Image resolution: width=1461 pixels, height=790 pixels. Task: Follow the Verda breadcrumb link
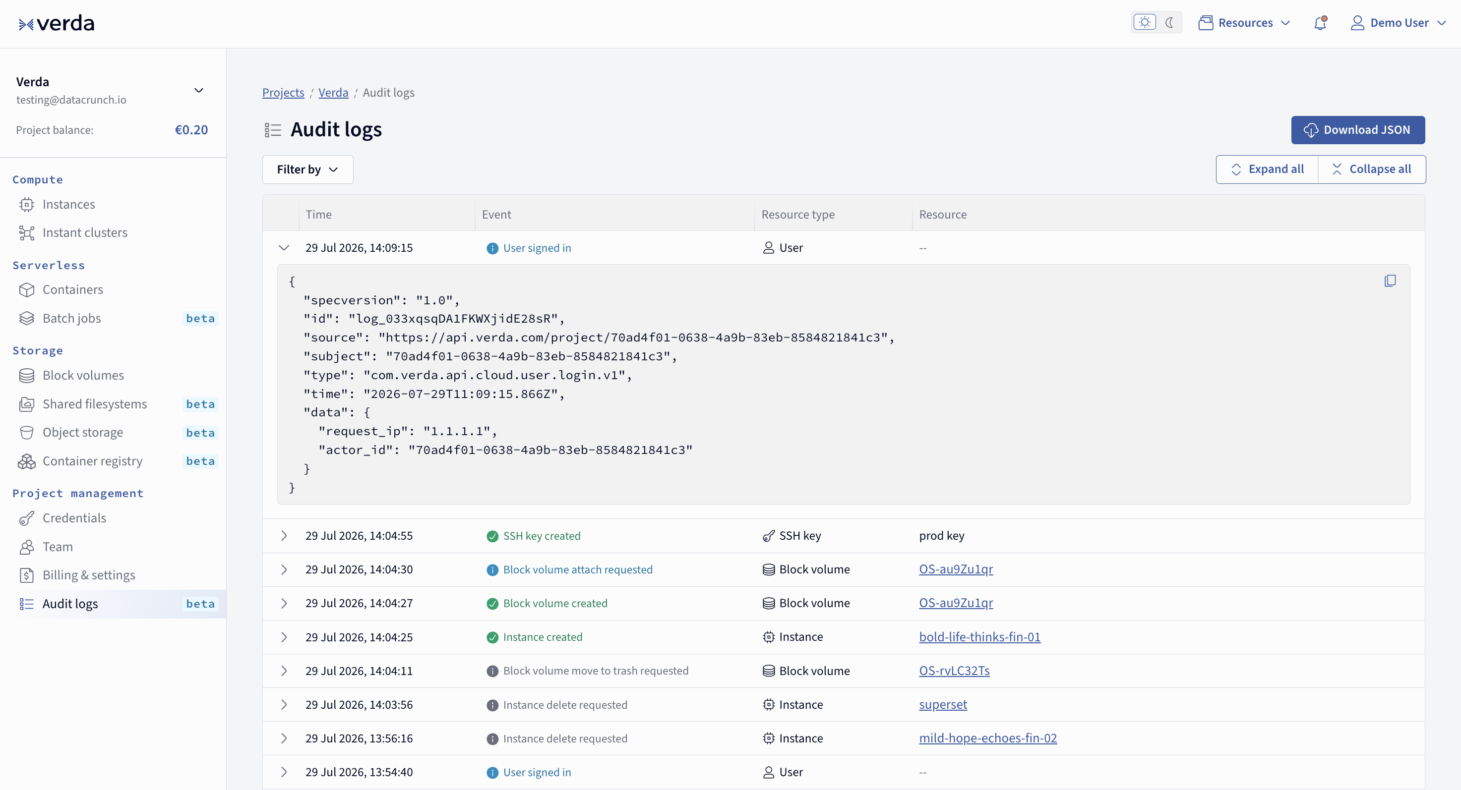click(x=333, y=92)
